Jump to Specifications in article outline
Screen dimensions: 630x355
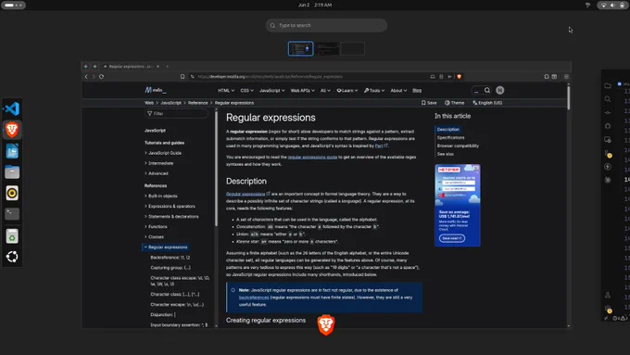(451, 138)
